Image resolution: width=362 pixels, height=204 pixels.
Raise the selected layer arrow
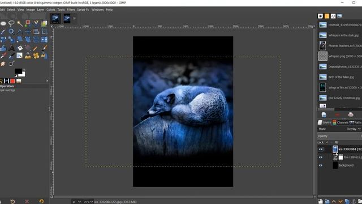pyautogui.click(x=334, y=202)
